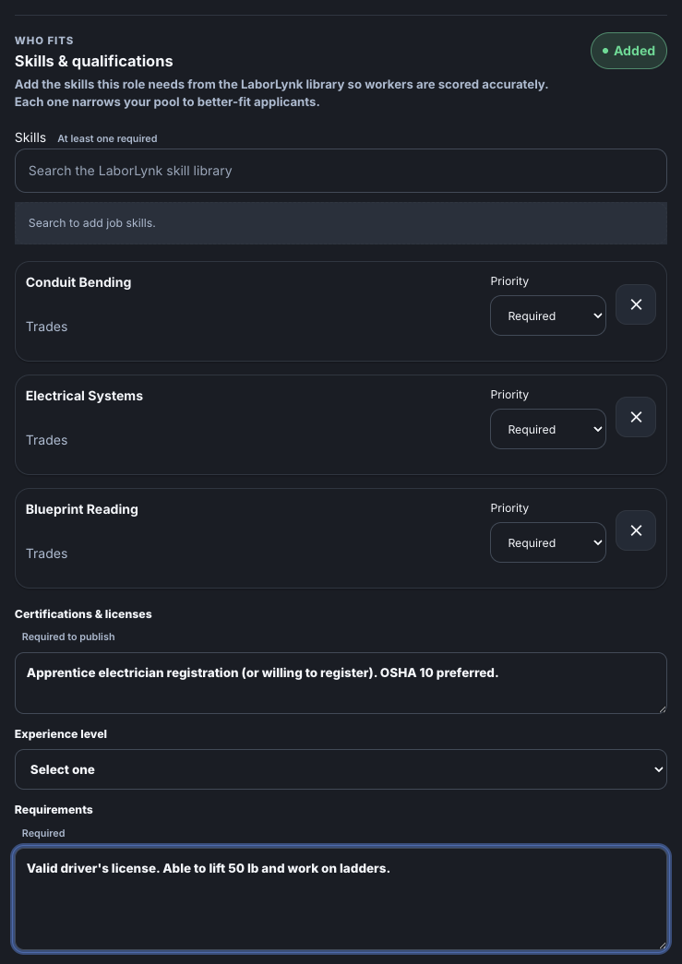Image resolution: width=682 pixels, height=964 pixels.
Task: Open Priority dropdown for Electrical Systems
Action: [x=547, y=429]
